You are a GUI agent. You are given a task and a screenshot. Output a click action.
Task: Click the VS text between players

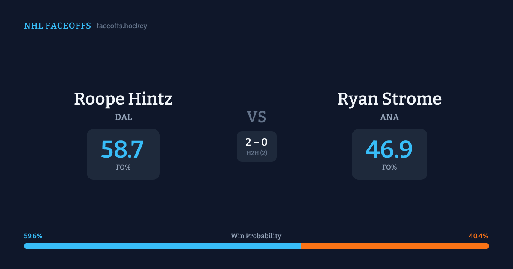[256, 117]
